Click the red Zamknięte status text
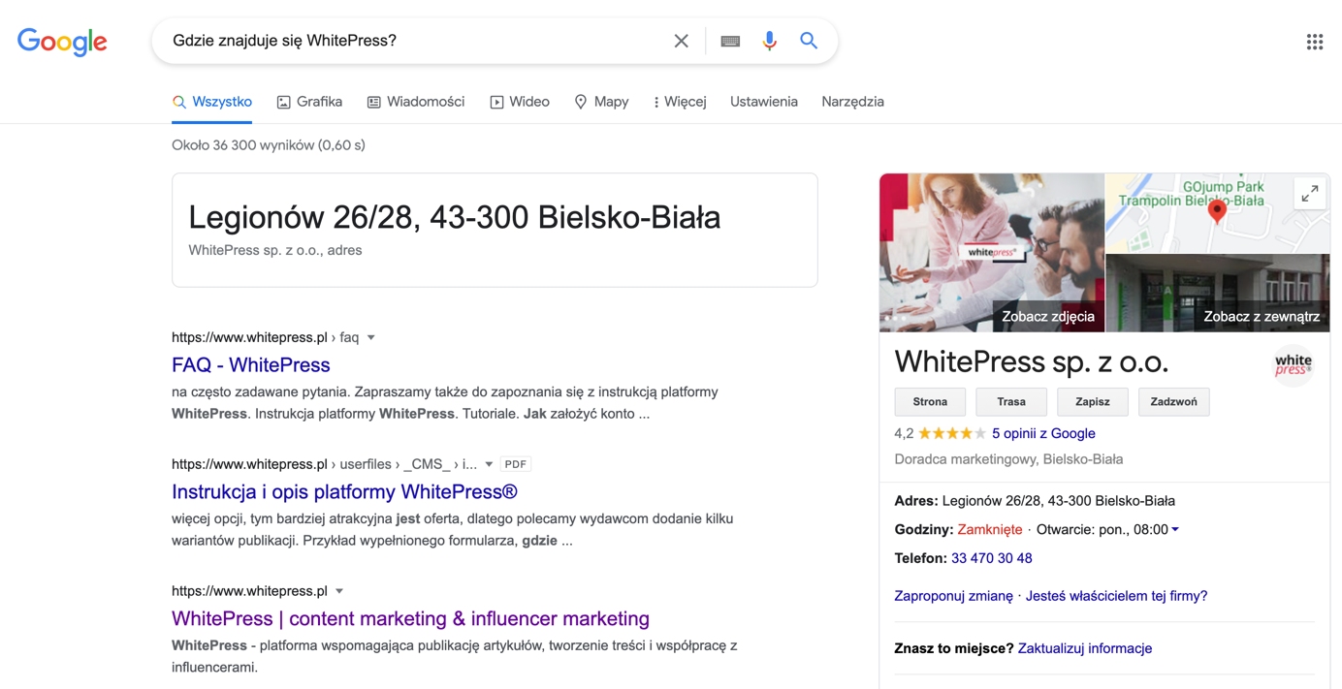The width and height of the screenshot is (1342, 689). click(x=990, y=530)
